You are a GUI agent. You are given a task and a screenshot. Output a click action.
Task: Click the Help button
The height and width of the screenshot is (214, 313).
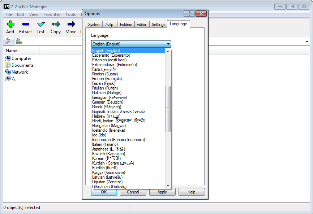[192, 192]
